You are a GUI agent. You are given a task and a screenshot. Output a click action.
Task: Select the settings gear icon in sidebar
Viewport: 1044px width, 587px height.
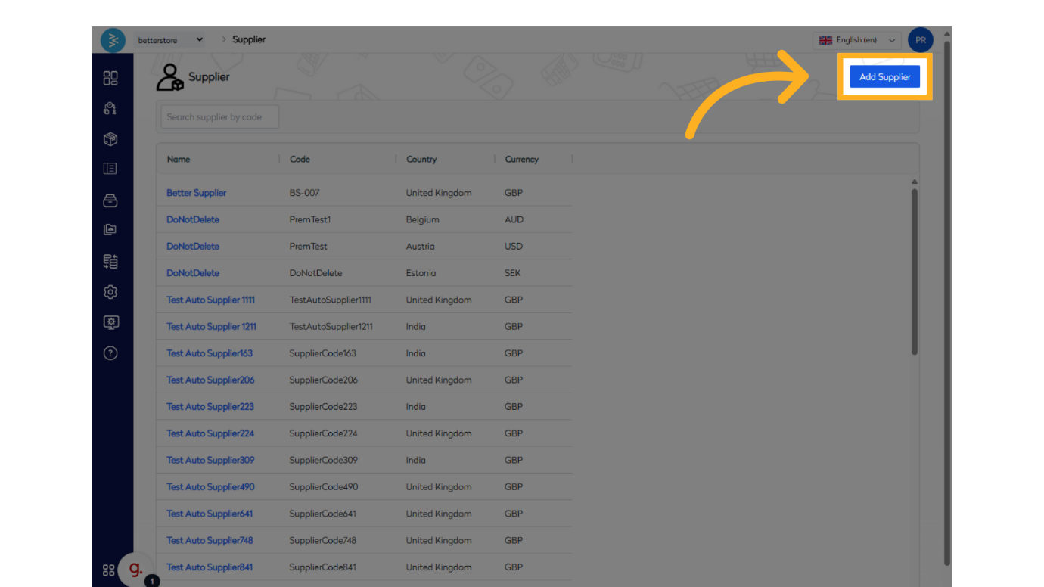pyautogui.click(x=110, y=292)
